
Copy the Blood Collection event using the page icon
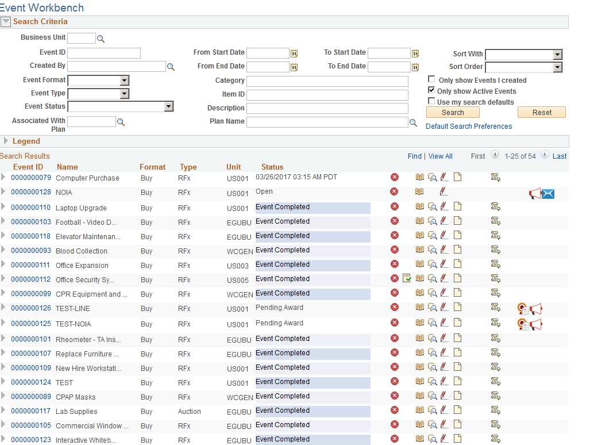click(457, 251)
